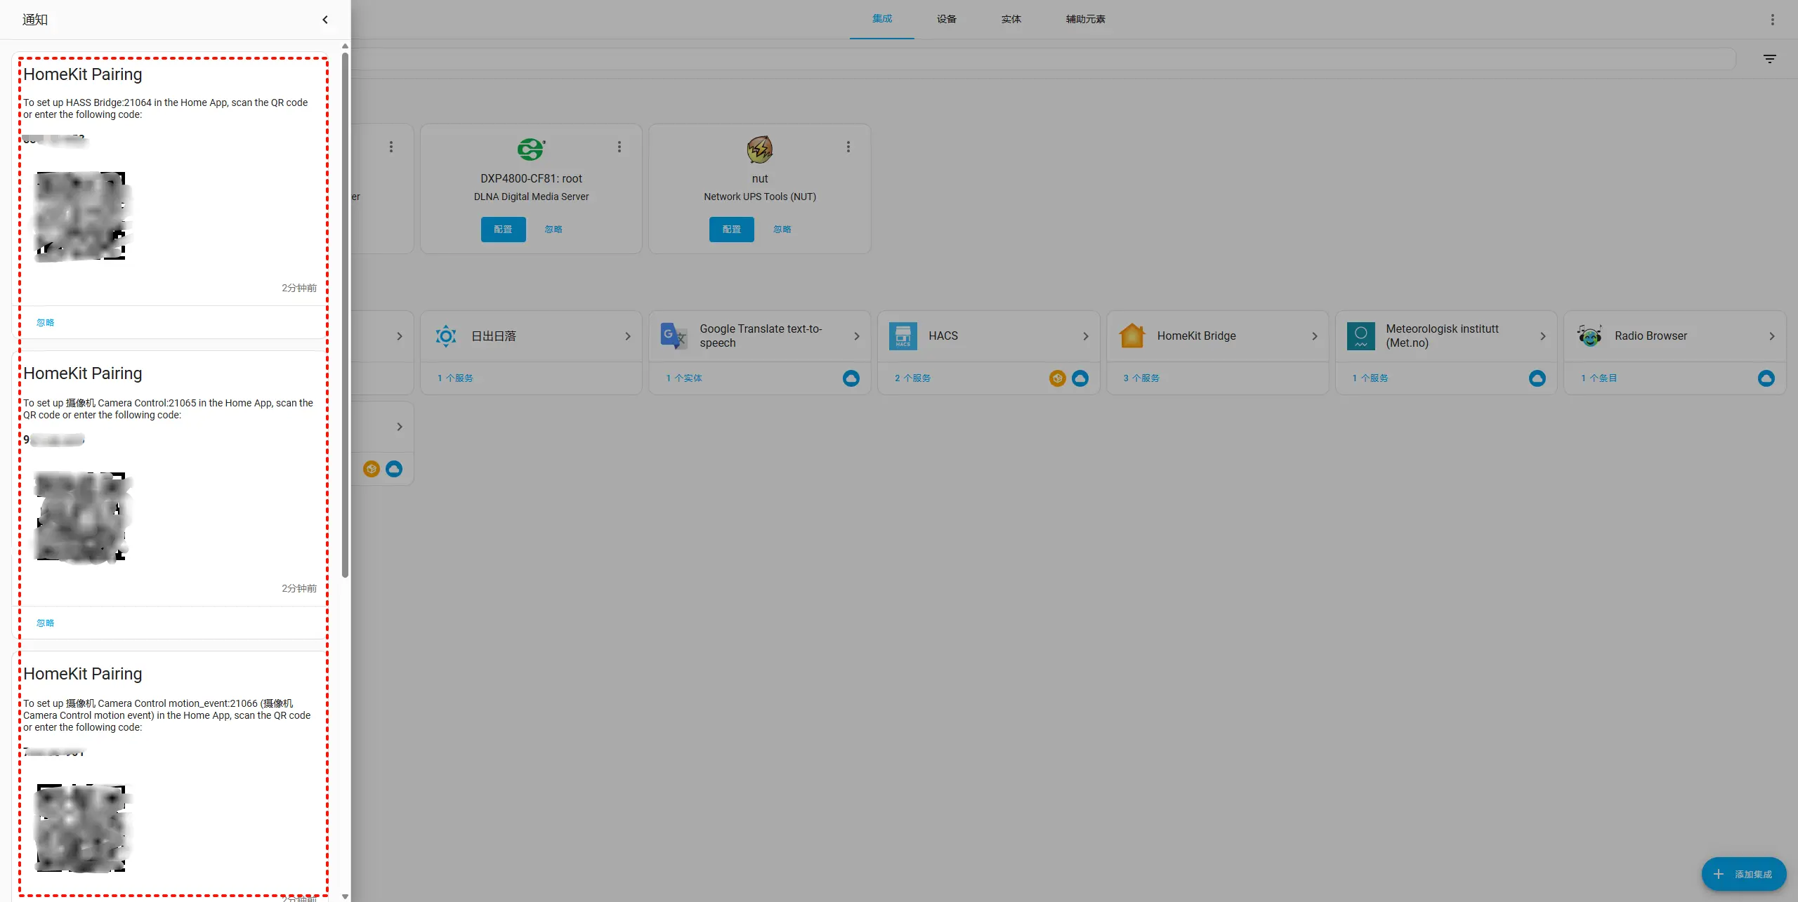Expand the 日出日落 integration chevron
This screenshot has height=902, width=1798.
(627, 336)
